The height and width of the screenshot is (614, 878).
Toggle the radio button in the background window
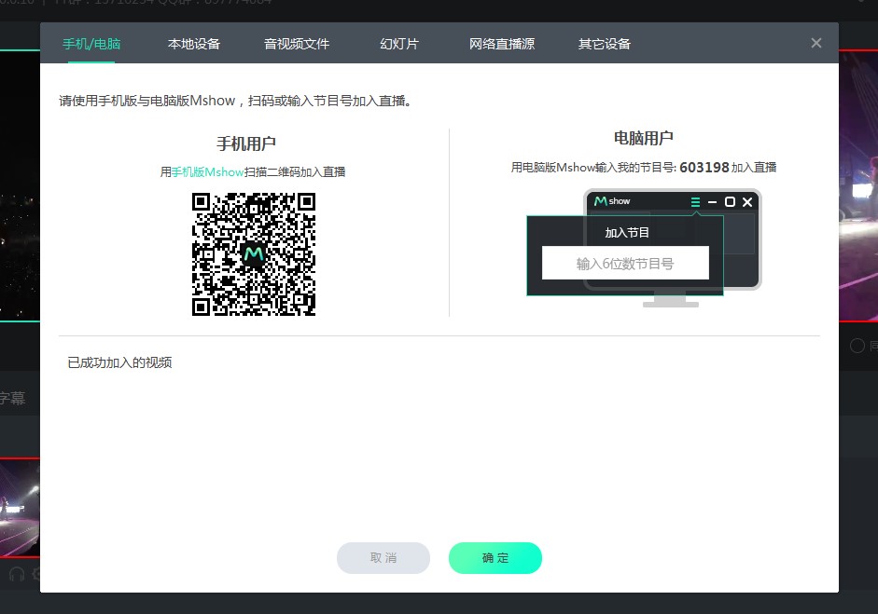click(x=857, y=346)
